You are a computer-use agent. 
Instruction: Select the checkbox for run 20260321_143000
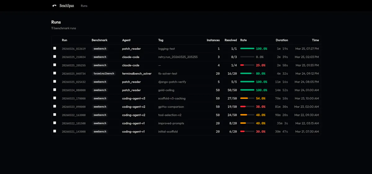point(55,131)
